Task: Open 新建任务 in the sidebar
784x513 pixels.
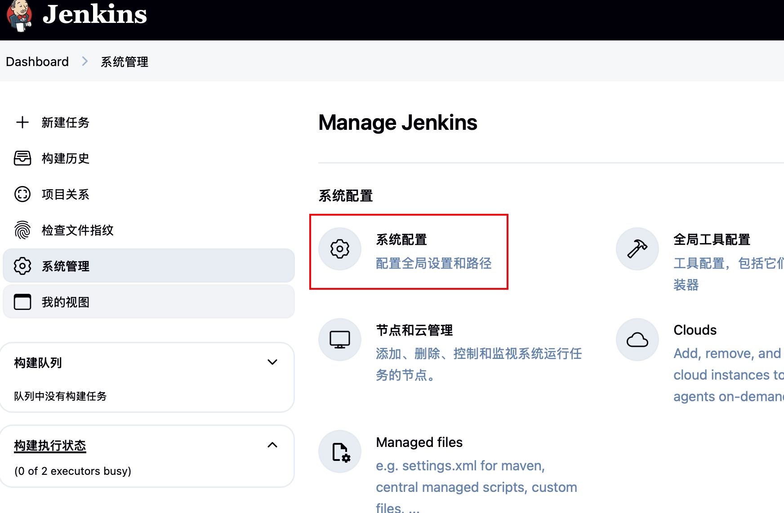Action: point(66,122)
